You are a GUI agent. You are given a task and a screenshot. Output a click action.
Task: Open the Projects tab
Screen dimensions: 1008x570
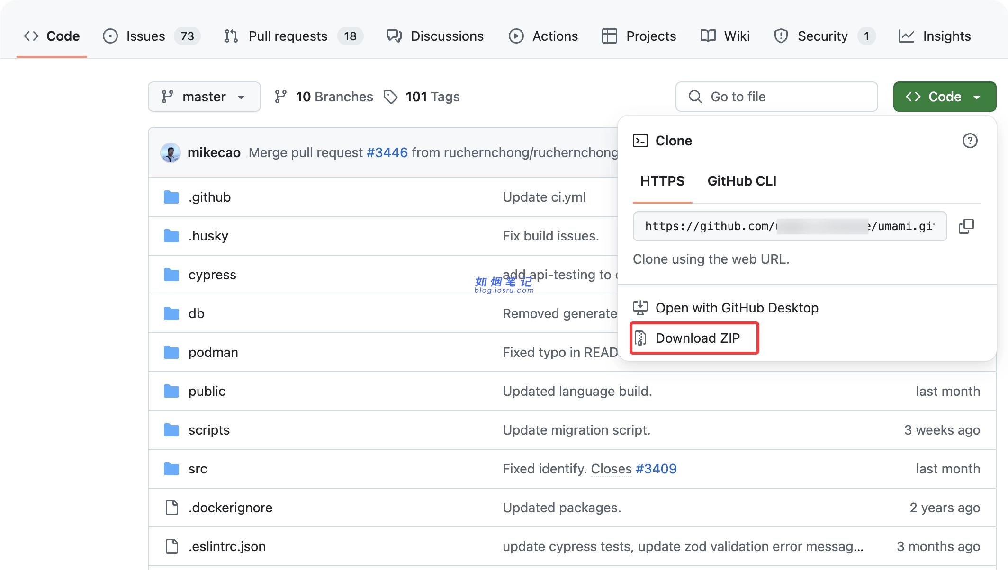[x=639, y=36]
